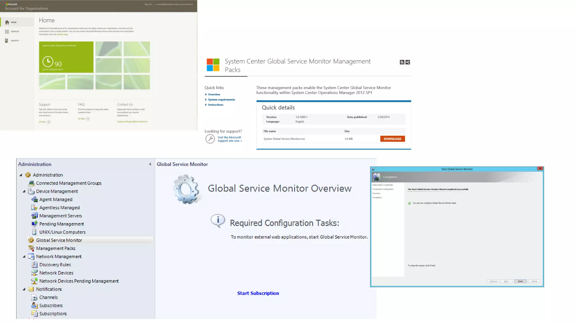The height and width of the screenshot is (324, 577).
Task: Click the Agent Managed icon
Action: [34, 199]
